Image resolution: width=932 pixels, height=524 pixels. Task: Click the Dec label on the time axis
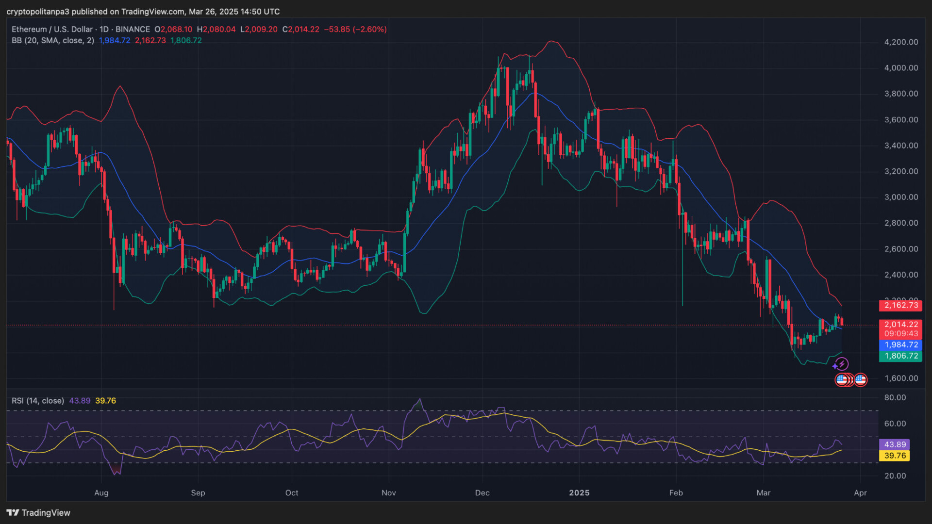[482, 493]
